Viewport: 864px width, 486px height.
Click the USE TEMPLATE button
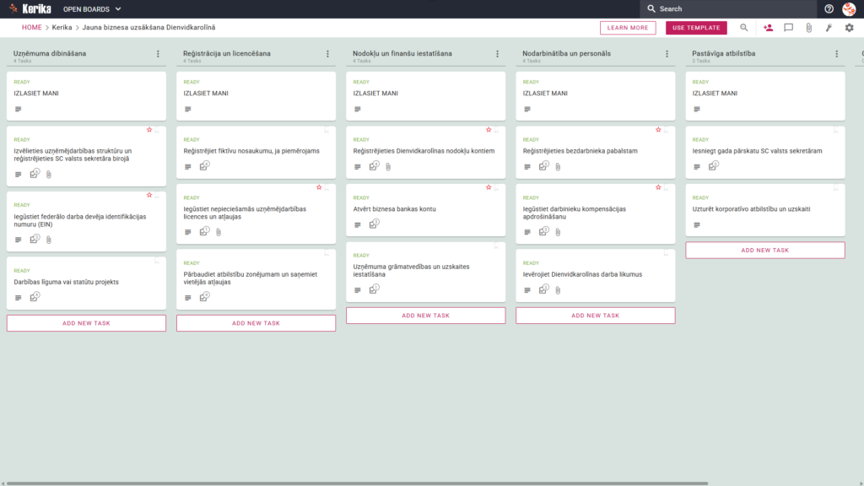pos(696,28)
